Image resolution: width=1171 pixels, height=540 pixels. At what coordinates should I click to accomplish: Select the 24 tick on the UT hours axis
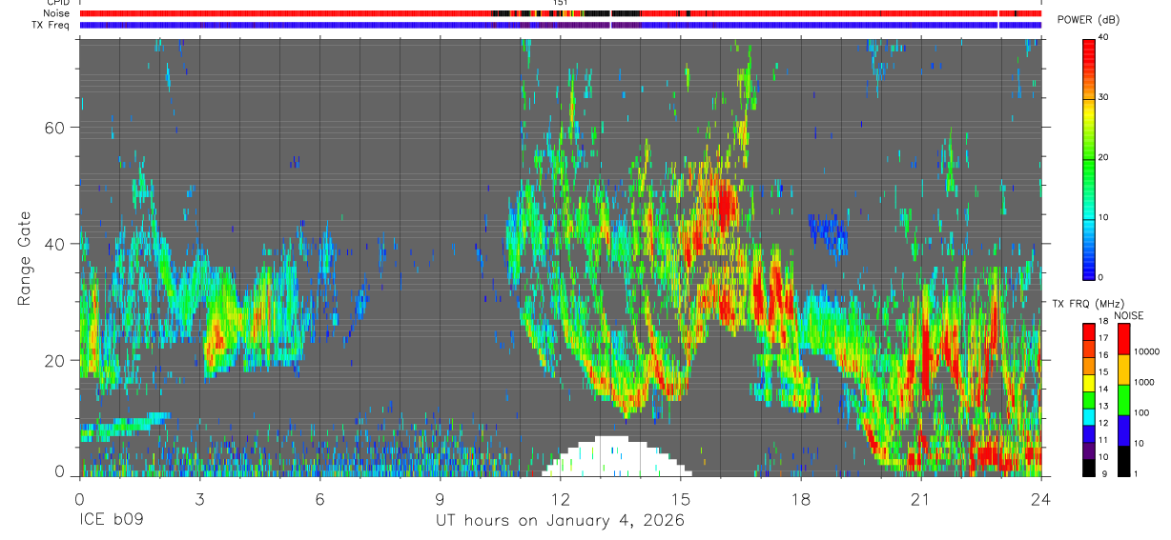click(1041, 499)
